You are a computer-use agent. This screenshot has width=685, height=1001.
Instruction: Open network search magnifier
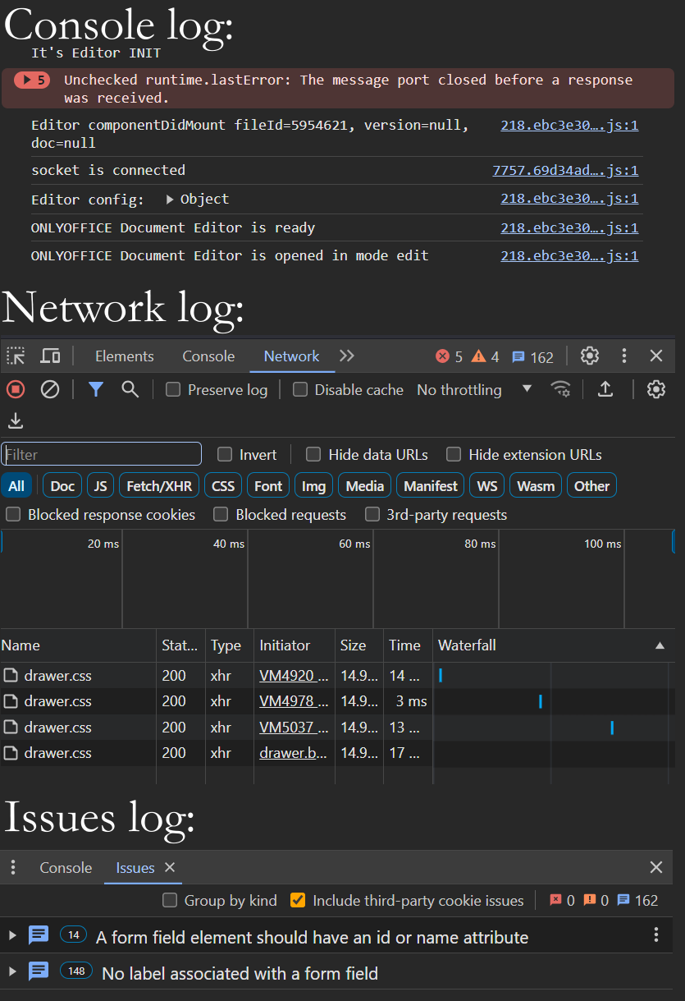(x=130, y=389)
